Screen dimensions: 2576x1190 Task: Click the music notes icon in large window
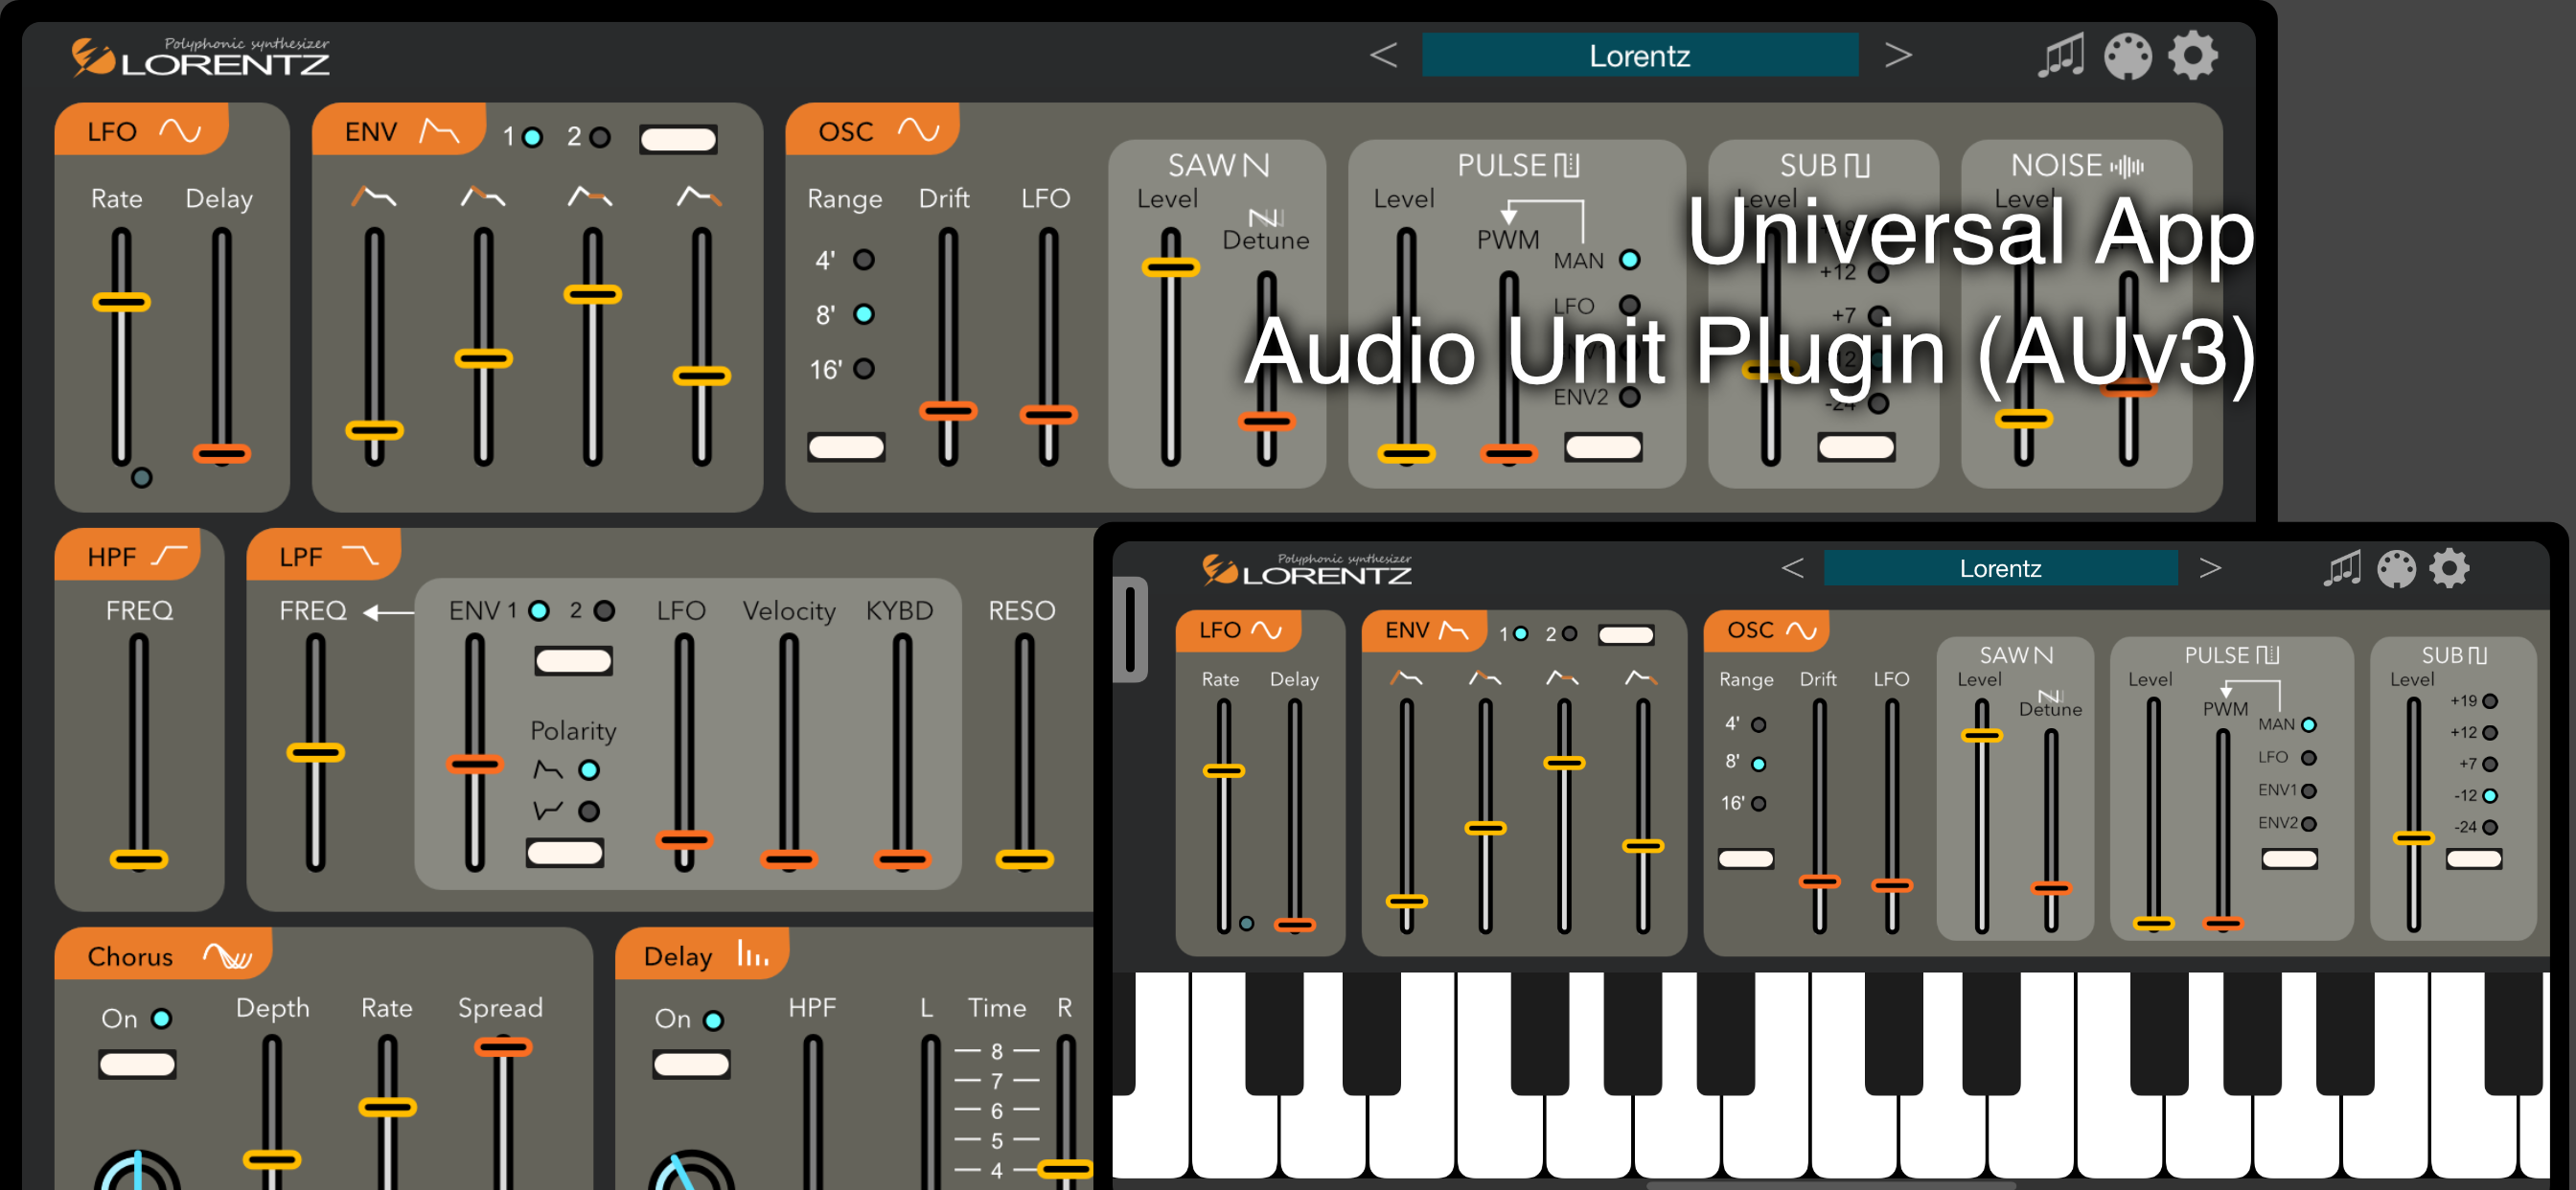click(x=2060, y=55)
